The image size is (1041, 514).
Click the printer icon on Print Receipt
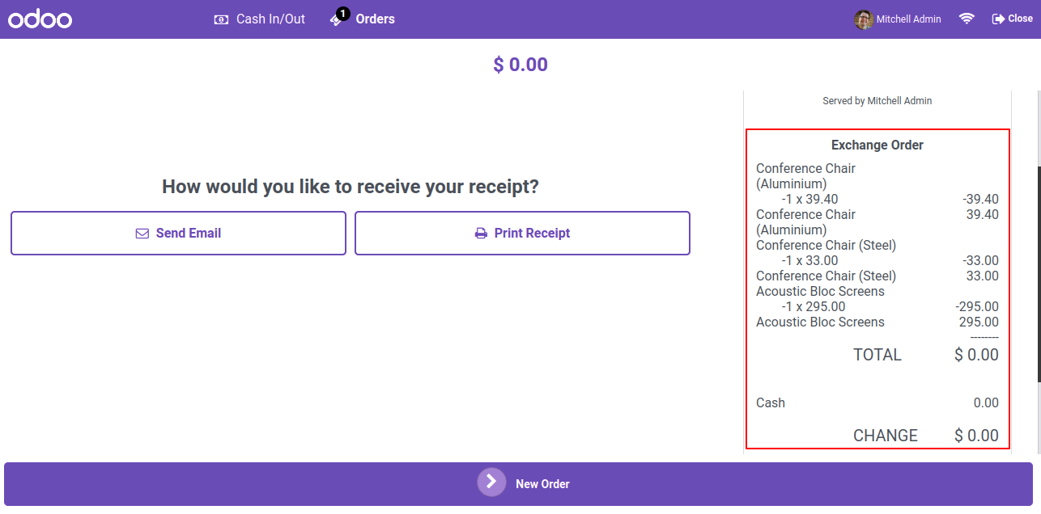point(481,234)
